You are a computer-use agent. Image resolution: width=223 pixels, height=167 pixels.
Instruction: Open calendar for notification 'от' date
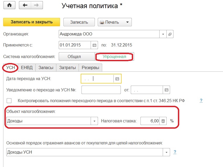pyautogui.click(x=166, y=90)
